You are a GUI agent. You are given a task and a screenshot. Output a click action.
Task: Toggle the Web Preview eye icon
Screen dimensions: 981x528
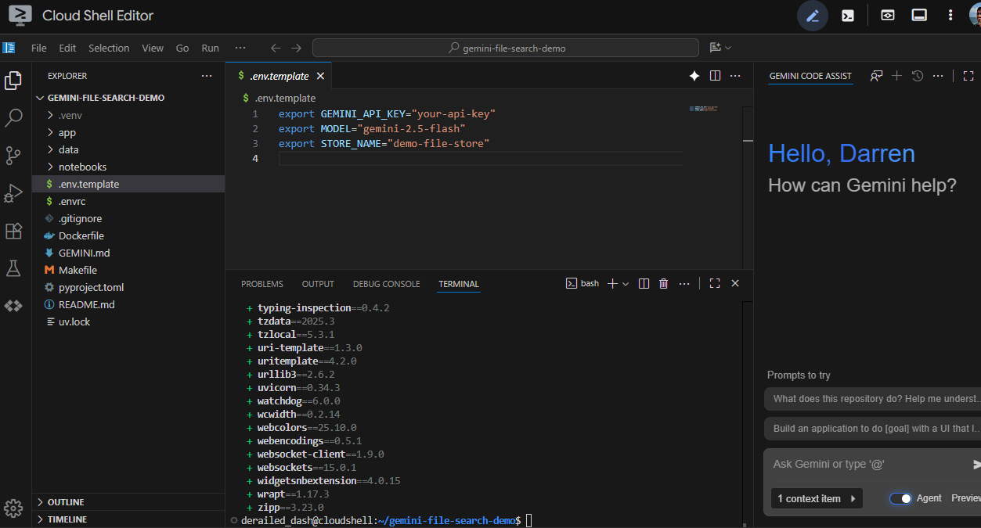click(x=887, y=15)
